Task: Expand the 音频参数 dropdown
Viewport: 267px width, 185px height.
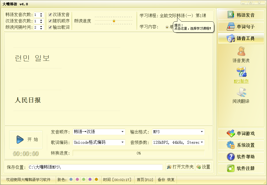Action: 202,142
